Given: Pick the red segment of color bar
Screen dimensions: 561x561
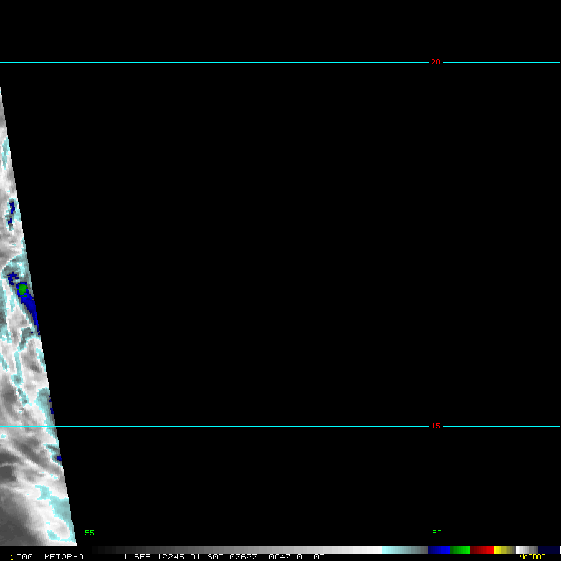Looking at the screenshot, I should coord(482,550).
